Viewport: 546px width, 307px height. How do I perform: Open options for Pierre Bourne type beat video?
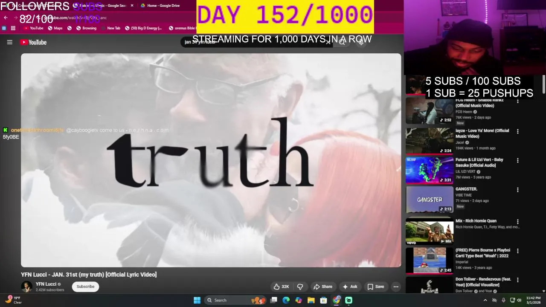click(x=518, y=251)
